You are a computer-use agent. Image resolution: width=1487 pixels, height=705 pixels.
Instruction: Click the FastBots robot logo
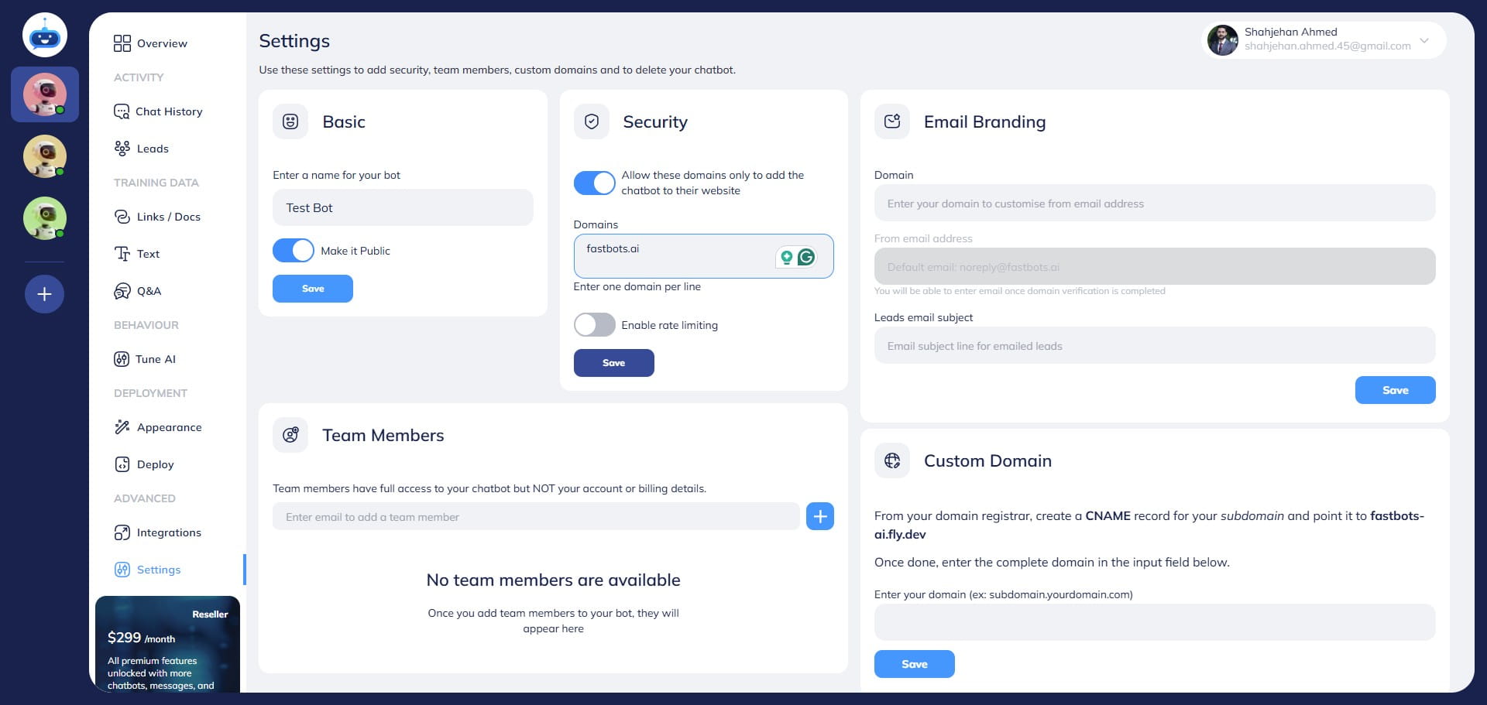(45, 36)
